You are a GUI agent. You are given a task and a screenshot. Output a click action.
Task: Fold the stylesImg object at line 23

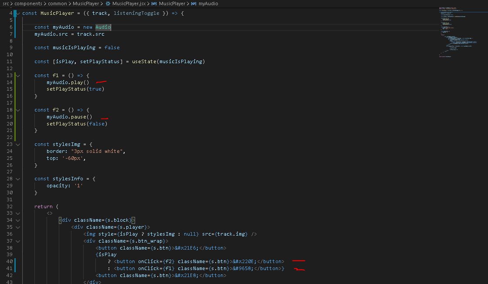[x=18, y=144]
